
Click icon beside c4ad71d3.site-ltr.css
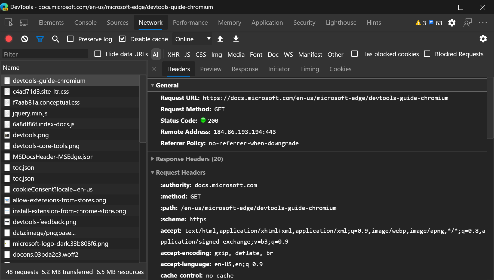[7, 92]
